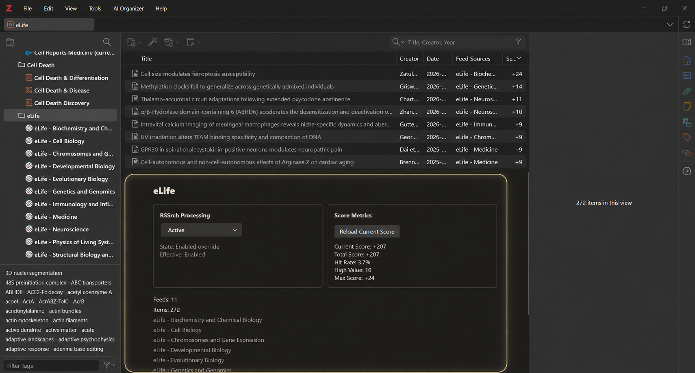Select the ABHD6 tag

[14, 292]
